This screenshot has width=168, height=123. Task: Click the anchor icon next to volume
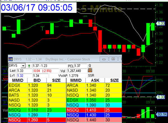tap(90, 70)
